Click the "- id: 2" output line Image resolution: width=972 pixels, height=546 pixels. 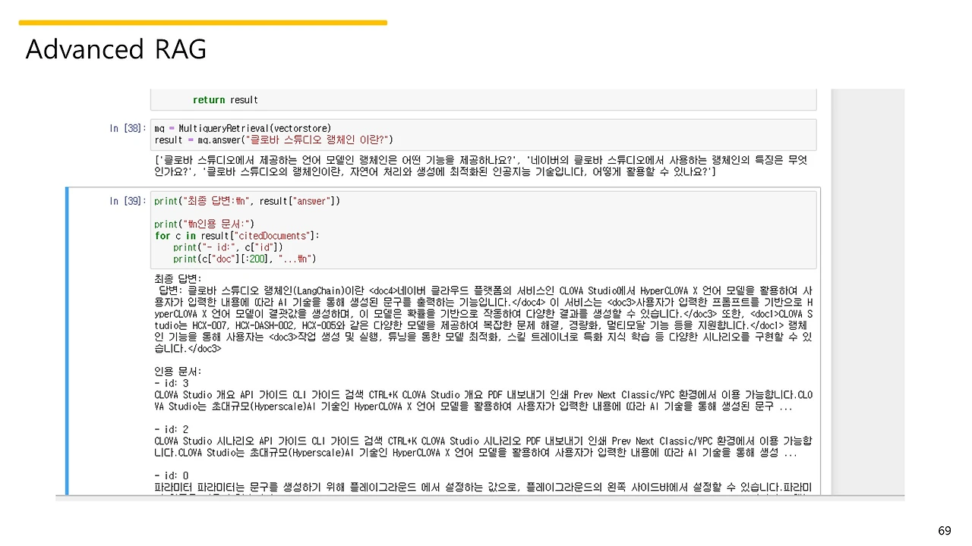click(x=172, y=429)
